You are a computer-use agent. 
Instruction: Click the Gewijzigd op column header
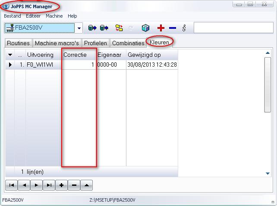click(x=152, y=55)
